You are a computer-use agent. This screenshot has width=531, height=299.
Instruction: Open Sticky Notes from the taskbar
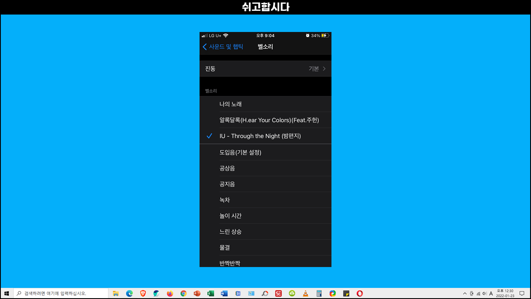pyautogui.click(x=346, y=294)
